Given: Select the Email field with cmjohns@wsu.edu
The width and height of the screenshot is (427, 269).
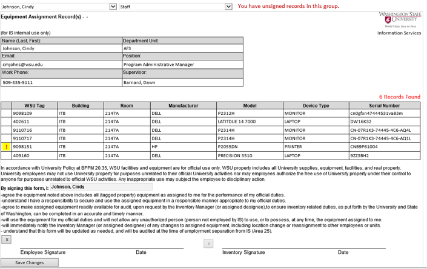Looking at the screenshot, I should [61, 64].
